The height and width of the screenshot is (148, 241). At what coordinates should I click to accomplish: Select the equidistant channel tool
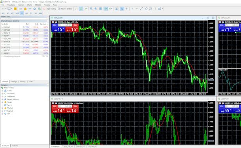(x=146, y=9)
